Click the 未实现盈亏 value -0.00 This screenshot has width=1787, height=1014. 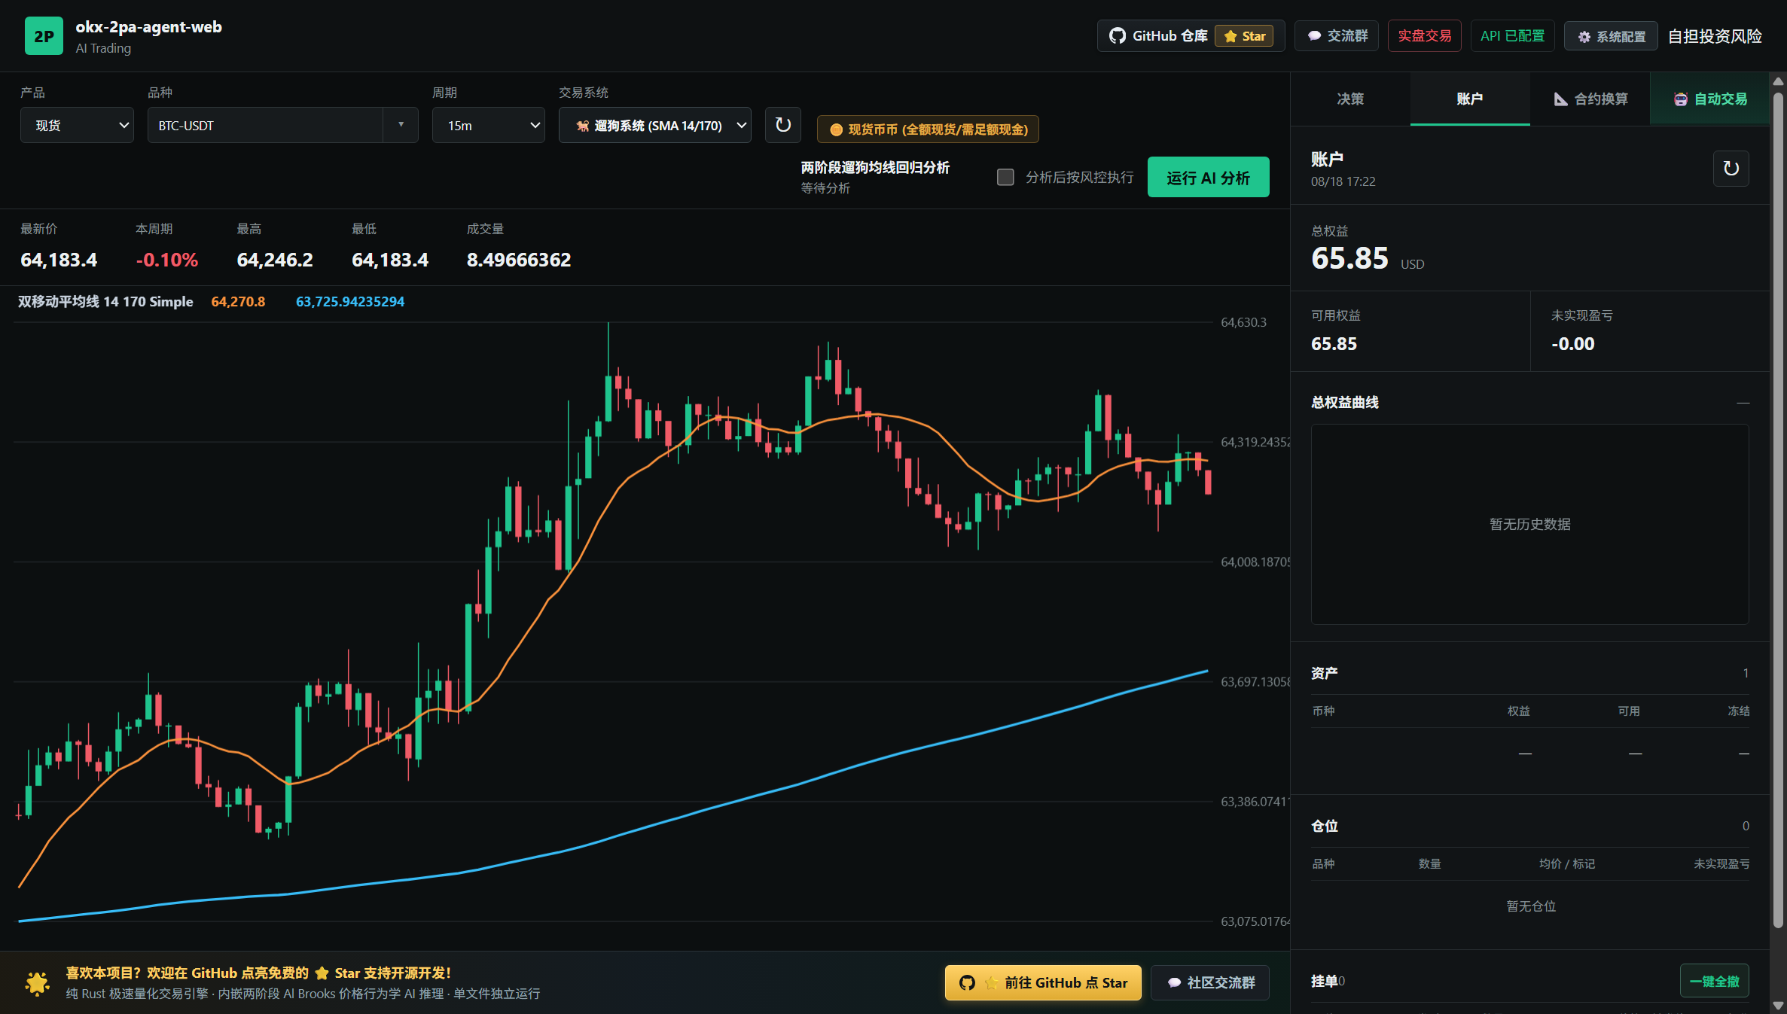1573,344
